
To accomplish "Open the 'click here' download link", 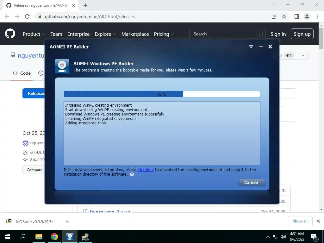I will [146, 170].
